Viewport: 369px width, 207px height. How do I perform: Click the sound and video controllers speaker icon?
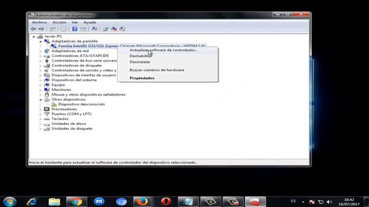(47, 70)
